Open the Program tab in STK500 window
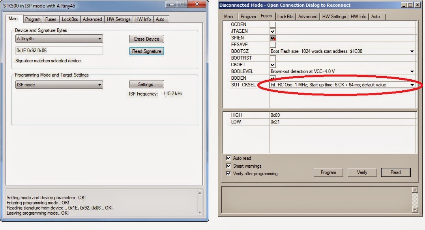 pyautogui.click(x=33, y=19)
